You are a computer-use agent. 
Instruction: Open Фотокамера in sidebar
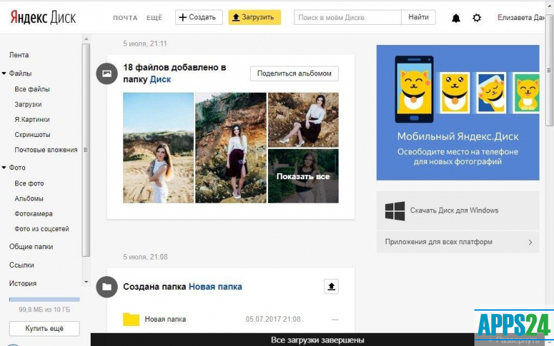point(33,214)
